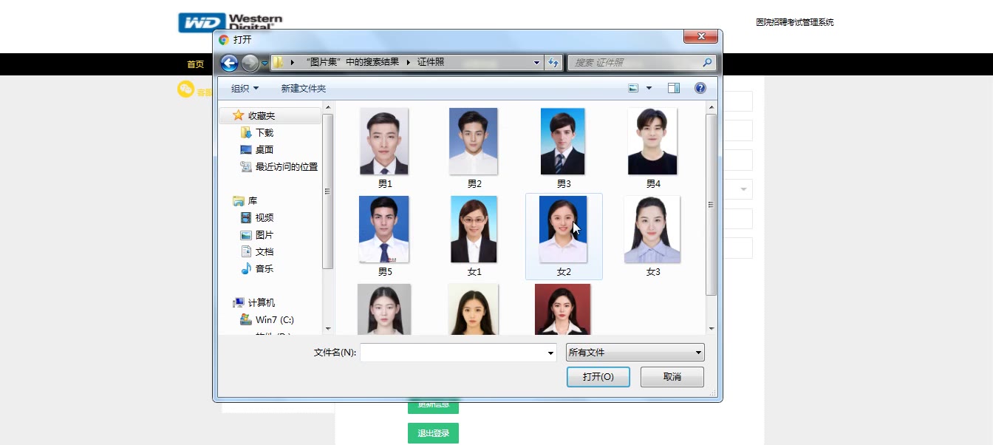The width and height of the screenshot is (993, 445).
Task: Click the file name label 女2
Action: [x=564, y=272]
